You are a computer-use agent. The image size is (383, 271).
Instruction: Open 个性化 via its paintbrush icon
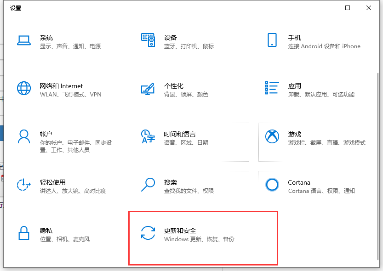coord(148,89)
